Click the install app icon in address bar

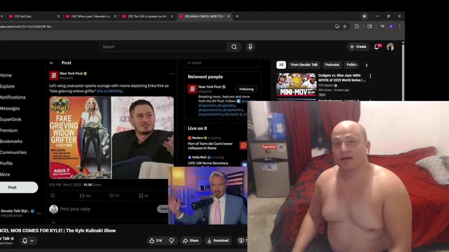tap(337, 26)
